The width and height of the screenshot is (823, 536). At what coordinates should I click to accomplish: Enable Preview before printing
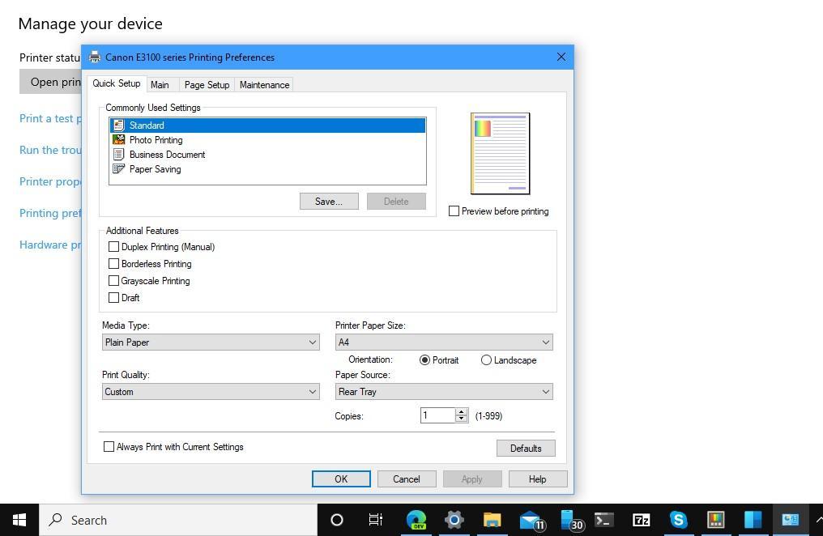point(454,211)
